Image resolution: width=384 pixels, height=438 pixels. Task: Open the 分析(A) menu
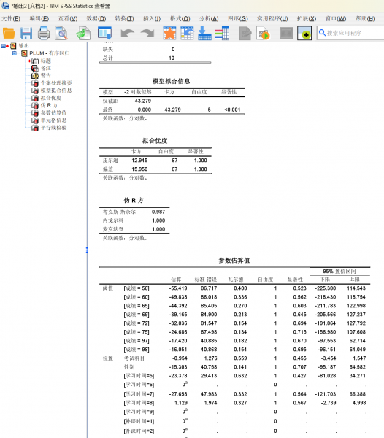209,19
